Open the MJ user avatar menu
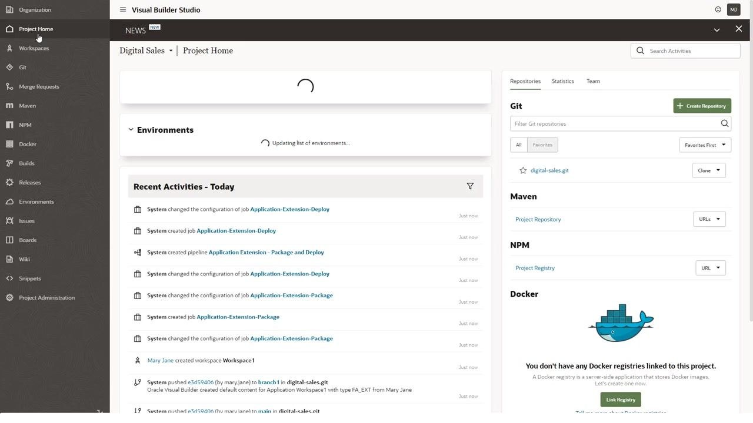Screen dimensions: 753x423 point(734,10)
